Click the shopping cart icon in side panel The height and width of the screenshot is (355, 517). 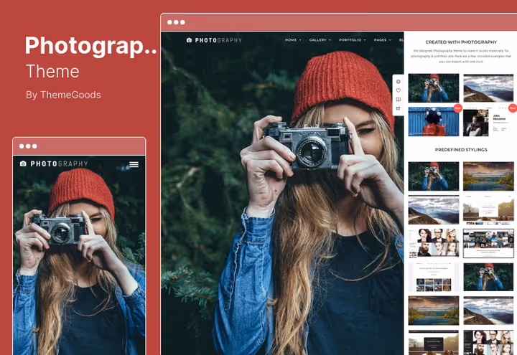[x=399, y=108]
